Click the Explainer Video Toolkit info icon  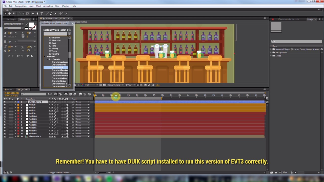(70, 30)
